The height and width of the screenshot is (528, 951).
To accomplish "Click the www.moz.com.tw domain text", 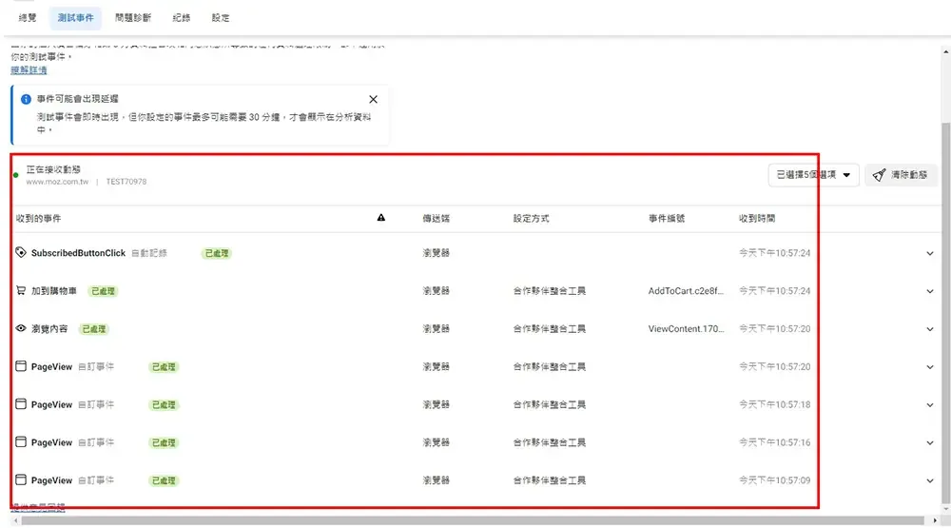I will [x=57, y=182].
